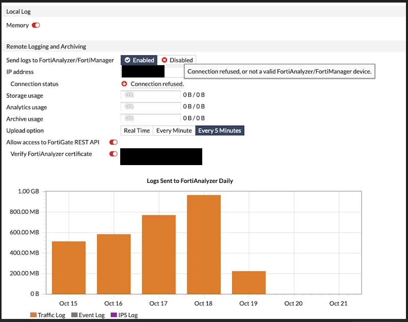This screenshot has height=322, width=408.
Task: Click the IP address input field
Action: click(x=152, y=72)
